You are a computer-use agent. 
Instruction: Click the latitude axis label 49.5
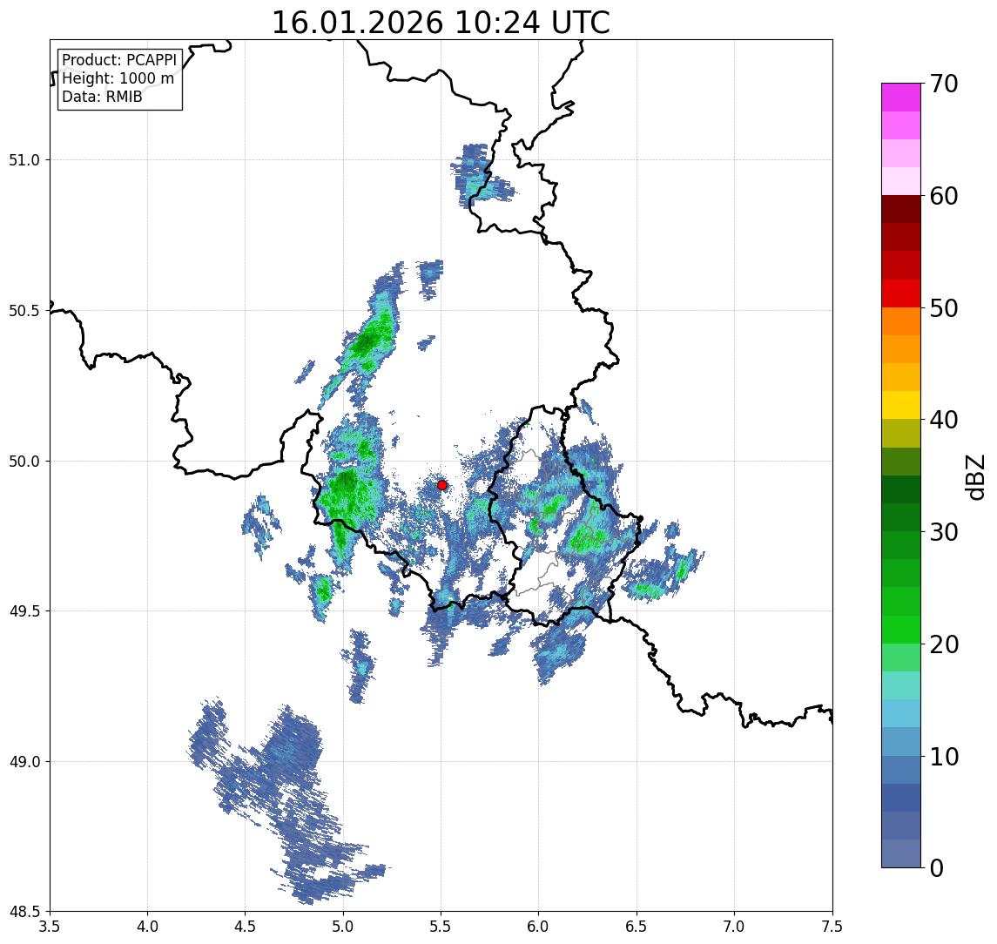[24, 611]
